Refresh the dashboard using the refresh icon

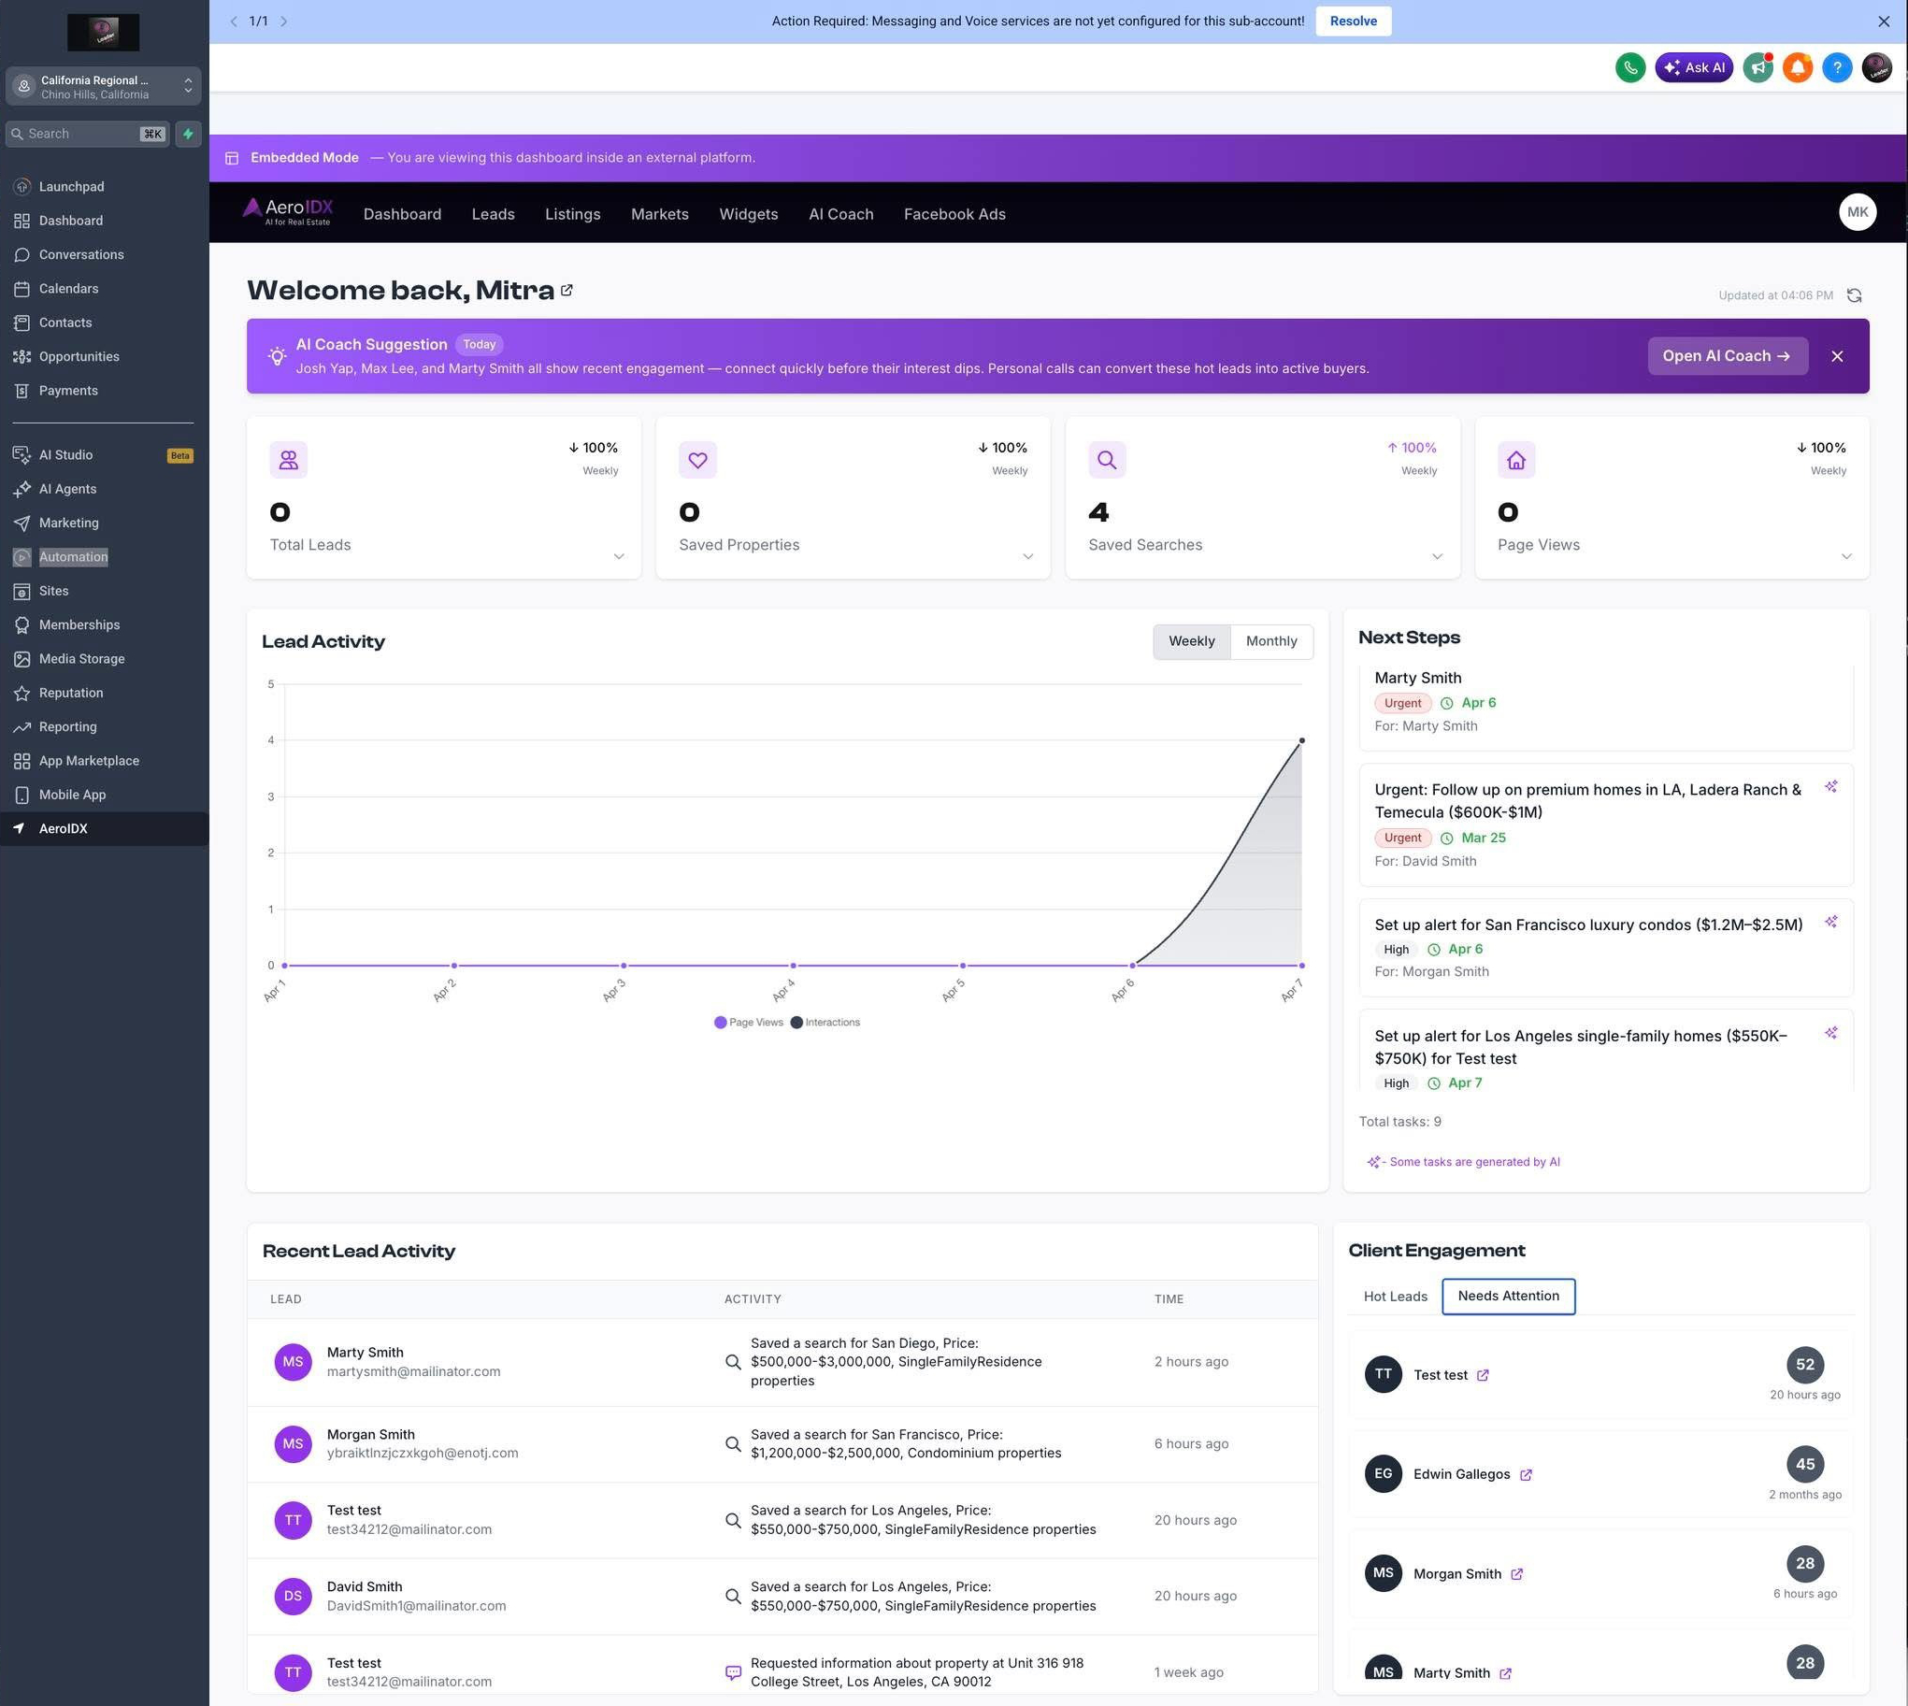pos(1855,294)
